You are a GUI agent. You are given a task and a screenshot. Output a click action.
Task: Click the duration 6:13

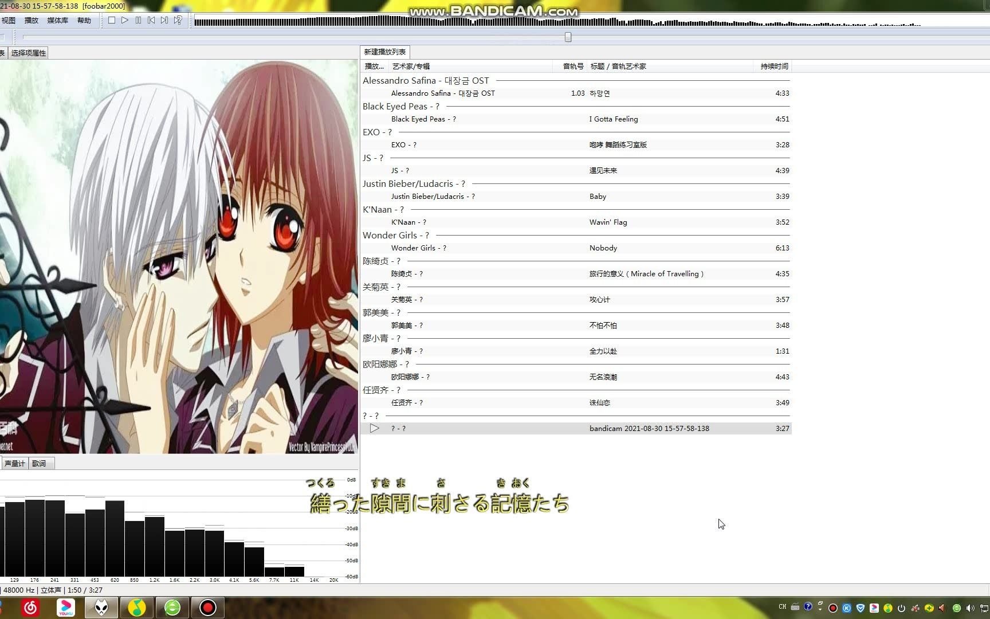(x=782, y=248)
